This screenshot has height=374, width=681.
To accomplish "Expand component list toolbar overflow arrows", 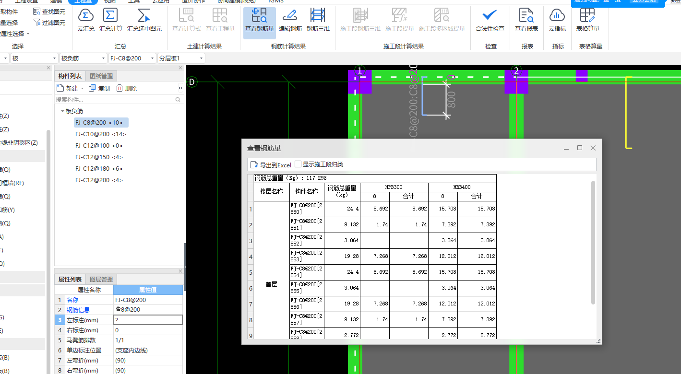I will point(180,88).
